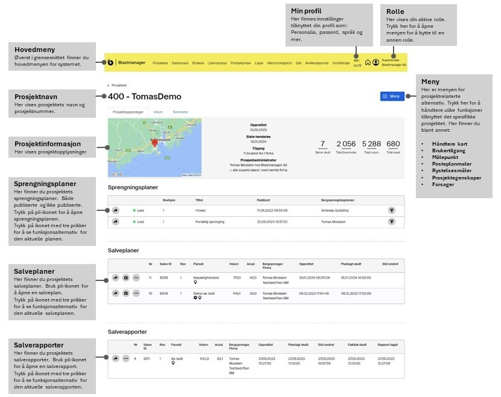Click the pin icon under As-built parcel
Viewport: 501px width, 397px height.
[173, 363]
